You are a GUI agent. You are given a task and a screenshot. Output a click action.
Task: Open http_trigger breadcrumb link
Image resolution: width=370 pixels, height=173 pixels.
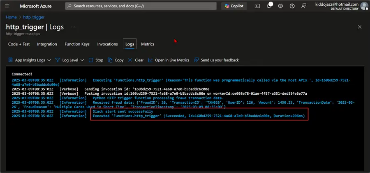coord(34,17)
